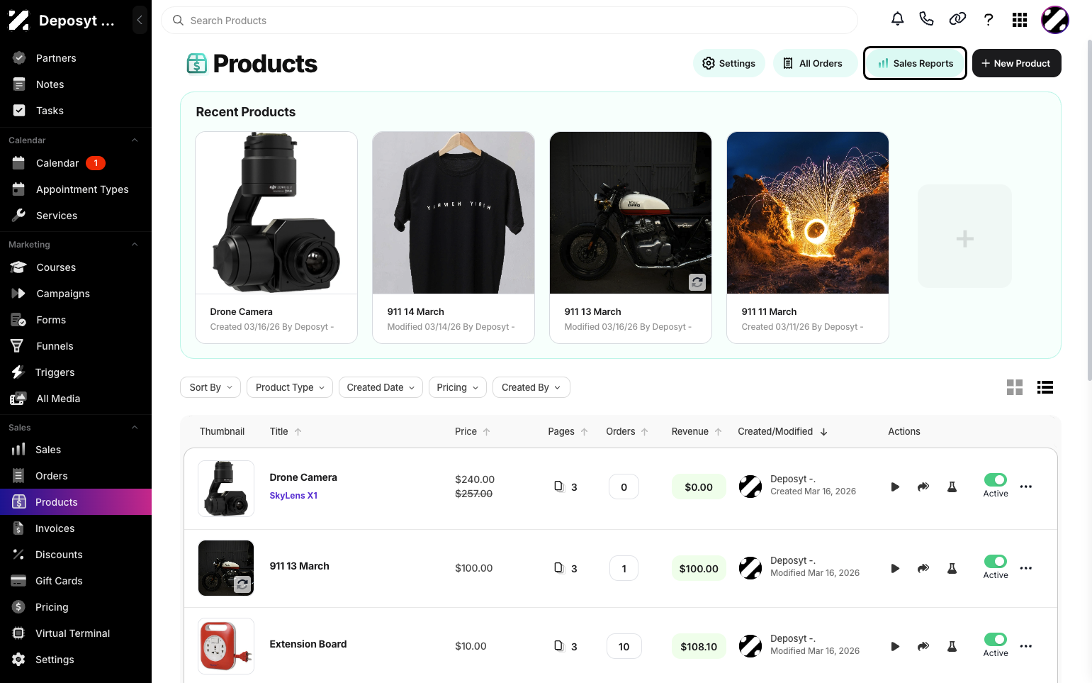Click the New Product button
The width and height of the screenshot is (1092, 683).
click(1016, 63)
